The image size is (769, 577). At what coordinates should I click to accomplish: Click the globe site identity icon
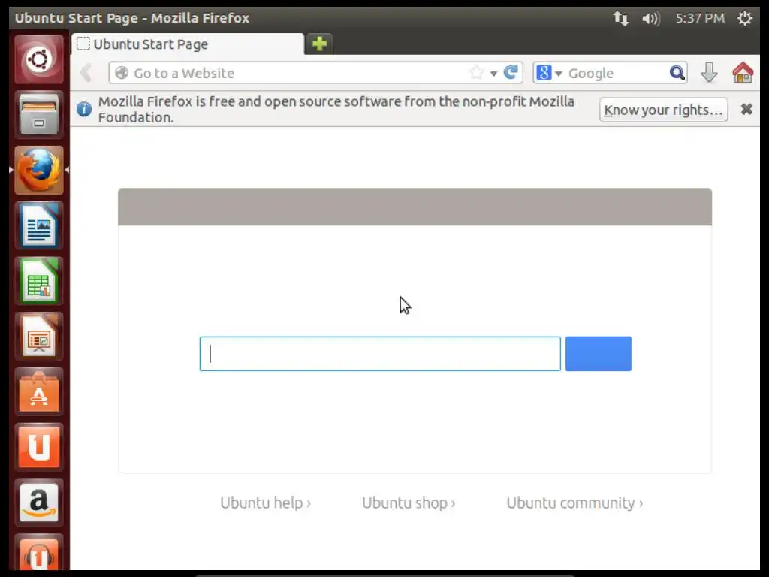122,73
